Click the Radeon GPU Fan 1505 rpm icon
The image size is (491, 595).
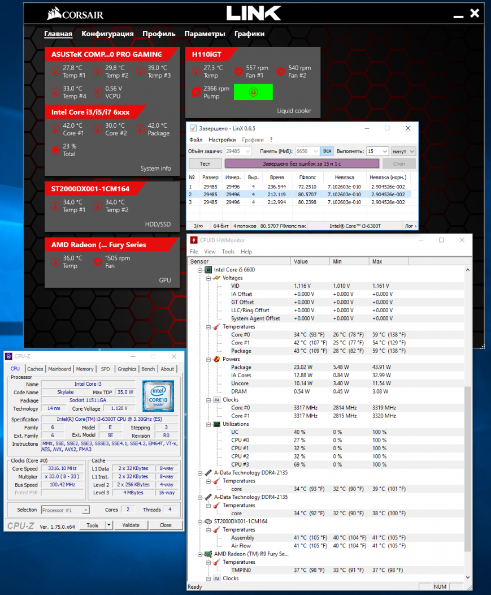click(x=98, y=261)
